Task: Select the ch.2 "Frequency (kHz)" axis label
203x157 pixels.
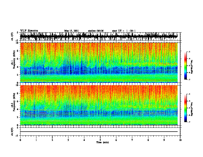Action: pyautogui.click(x=14, y=102)
